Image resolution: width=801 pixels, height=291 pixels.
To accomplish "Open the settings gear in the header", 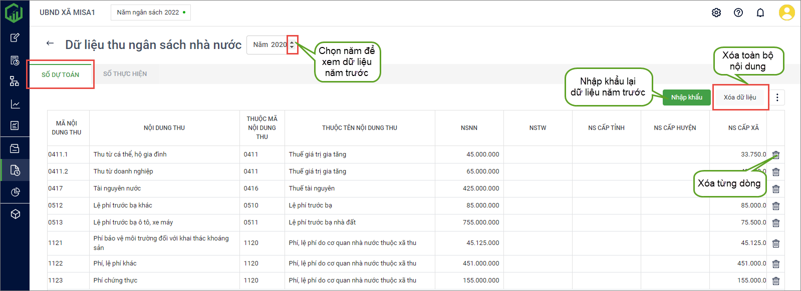I will 716,12.
